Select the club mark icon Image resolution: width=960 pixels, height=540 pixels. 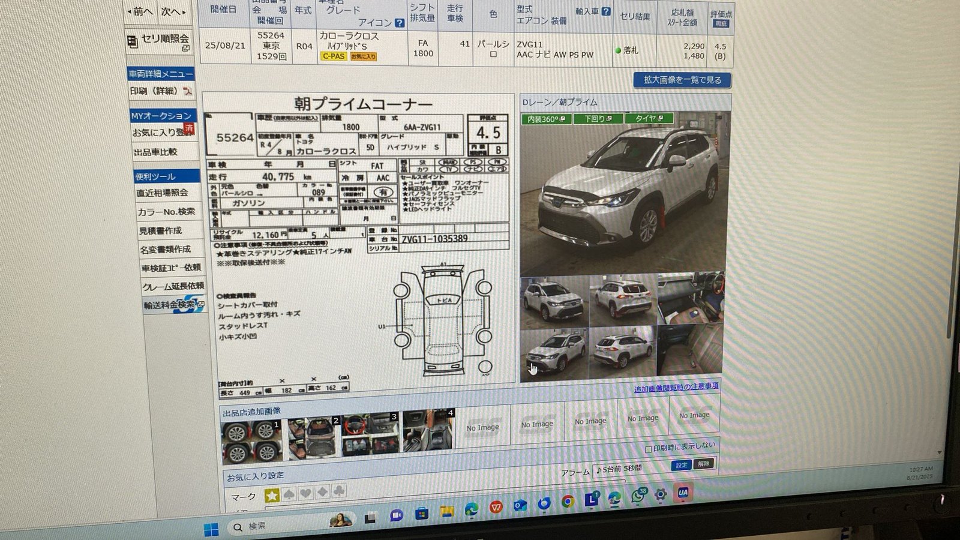point(338,491)
